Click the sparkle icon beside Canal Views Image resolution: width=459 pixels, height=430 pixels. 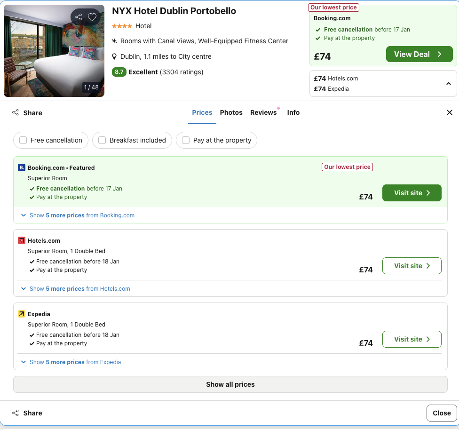114,41
